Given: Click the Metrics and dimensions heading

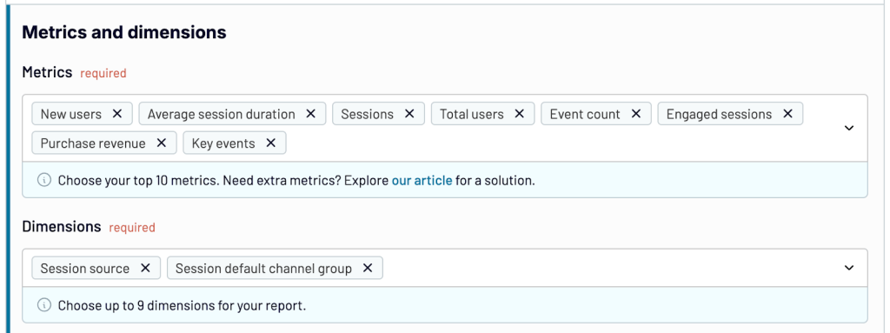Looking at the screenshot, I should (124, 32).
